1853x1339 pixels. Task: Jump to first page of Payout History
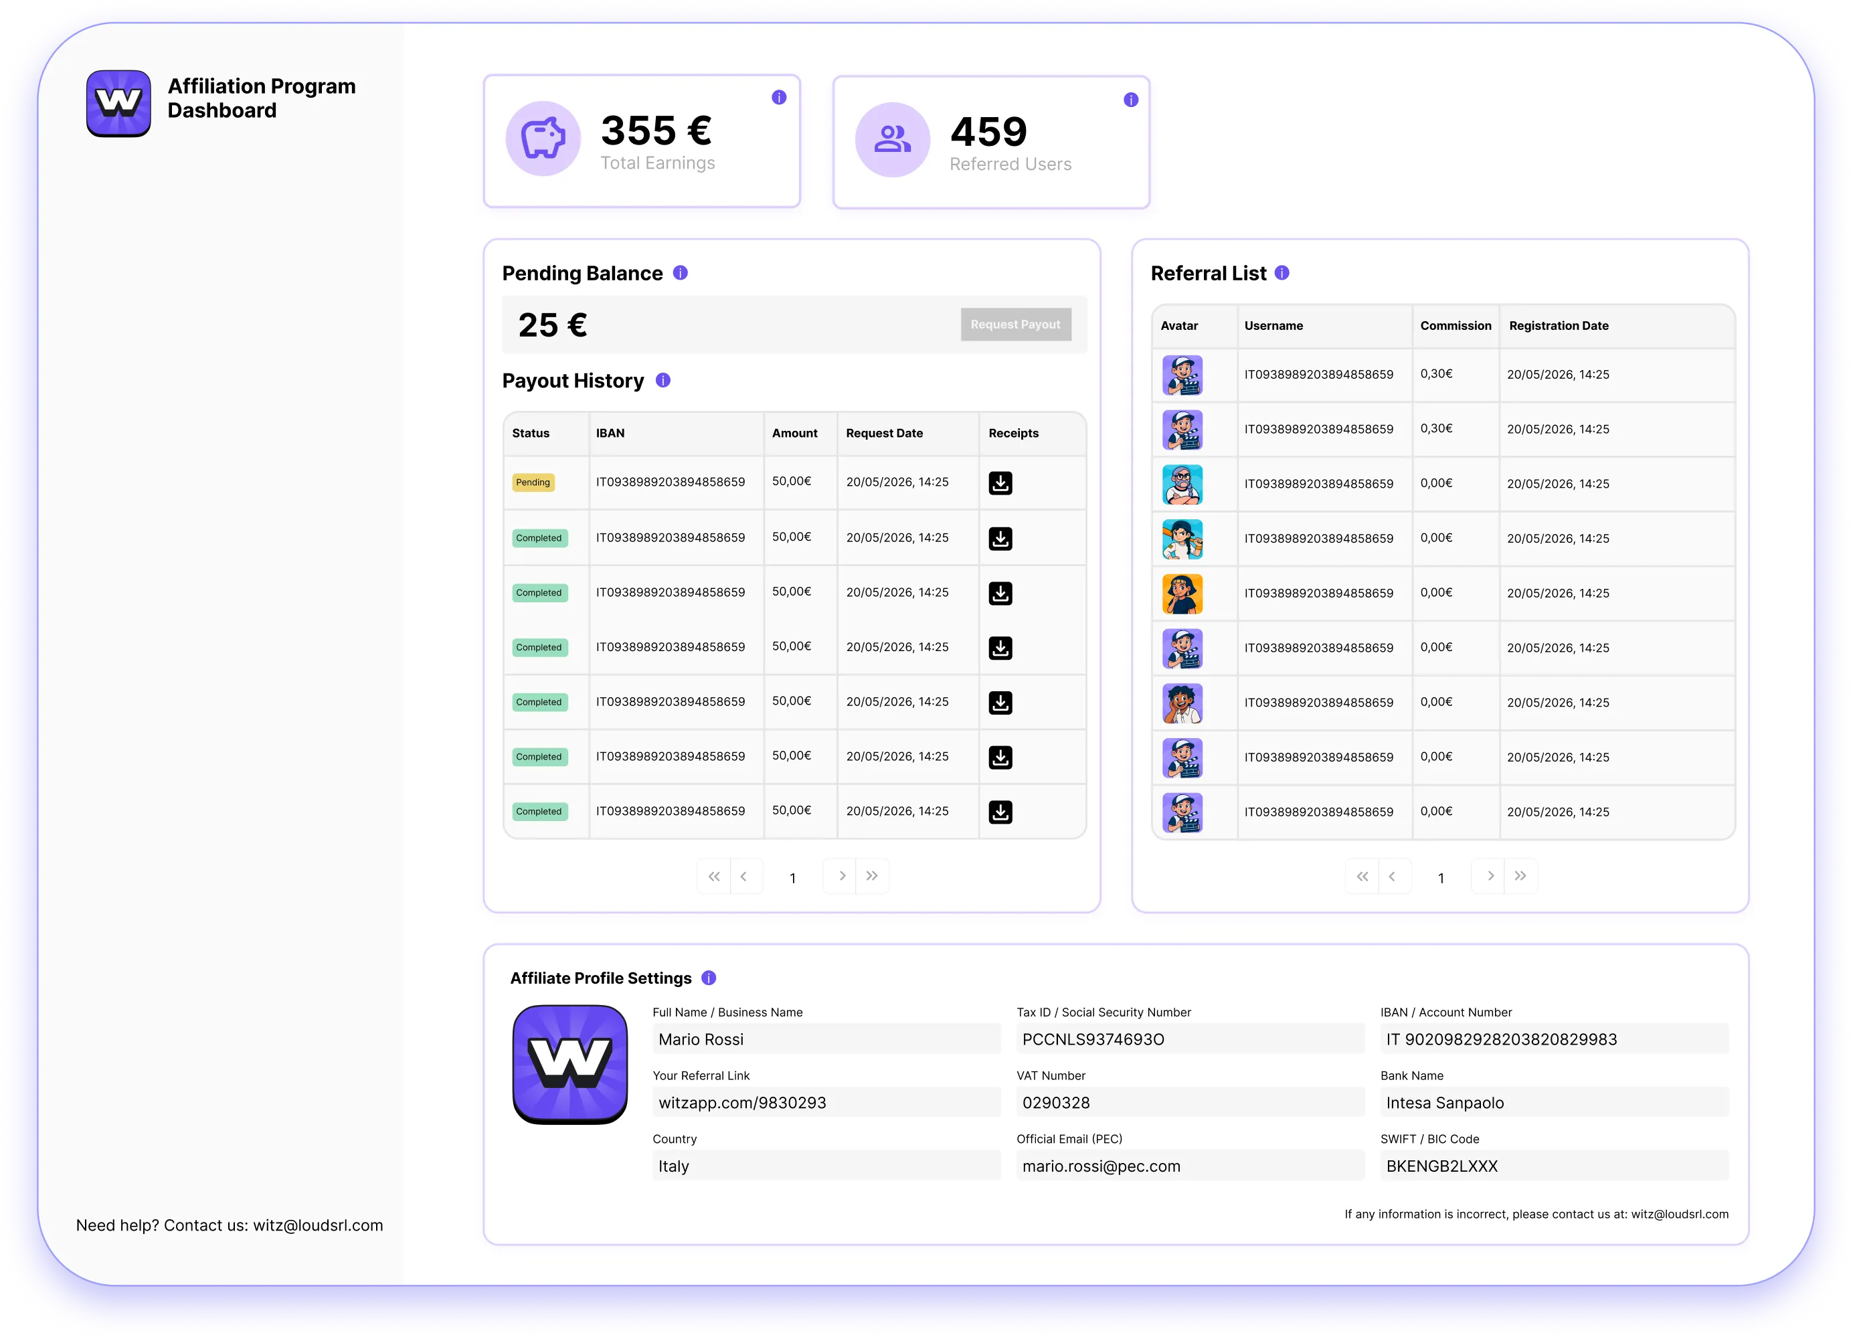click(713, 876)
